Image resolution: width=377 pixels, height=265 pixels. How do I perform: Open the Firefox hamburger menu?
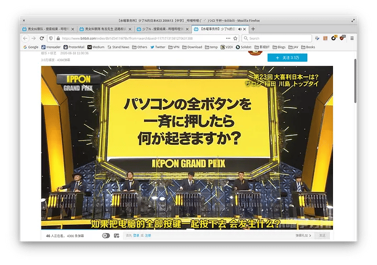[x=352, y=38]
